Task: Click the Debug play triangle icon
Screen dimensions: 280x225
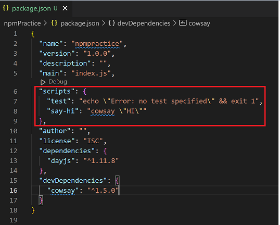Action: click(43, 82)
